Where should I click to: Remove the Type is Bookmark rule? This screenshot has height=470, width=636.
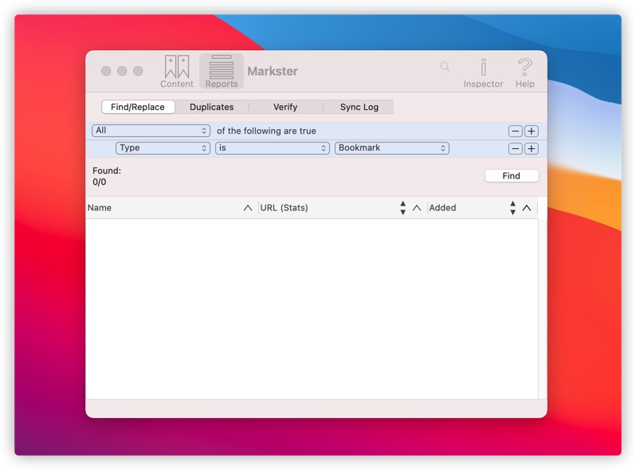(x=515, y=148)
